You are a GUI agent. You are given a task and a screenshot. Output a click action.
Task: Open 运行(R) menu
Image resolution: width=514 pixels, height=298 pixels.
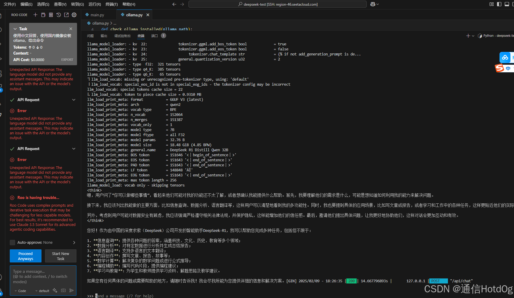pos(95,4)
